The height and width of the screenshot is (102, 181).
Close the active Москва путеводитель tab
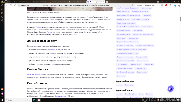click(x=104, y=2)
